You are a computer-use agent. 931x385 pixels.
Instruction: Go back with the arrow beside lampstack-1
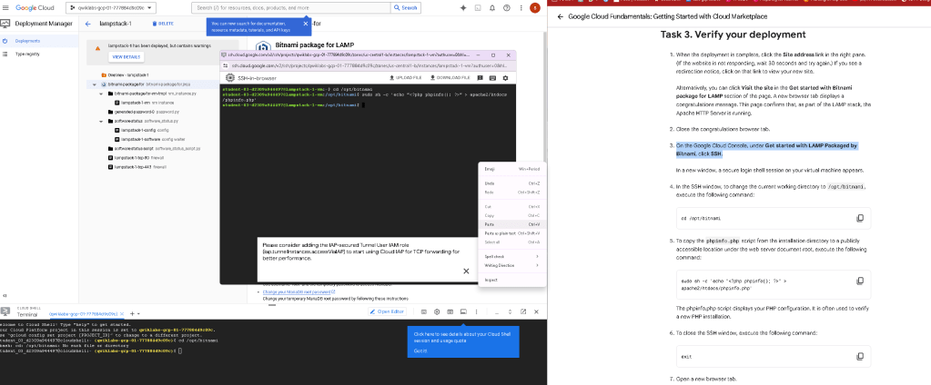point(88,24)
